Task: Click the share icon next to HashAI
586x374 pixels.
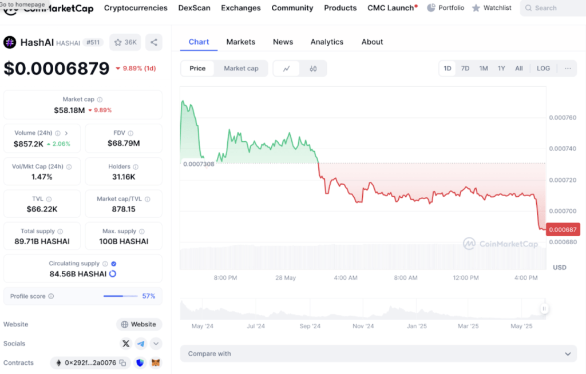Action: (x=154, y=42)
